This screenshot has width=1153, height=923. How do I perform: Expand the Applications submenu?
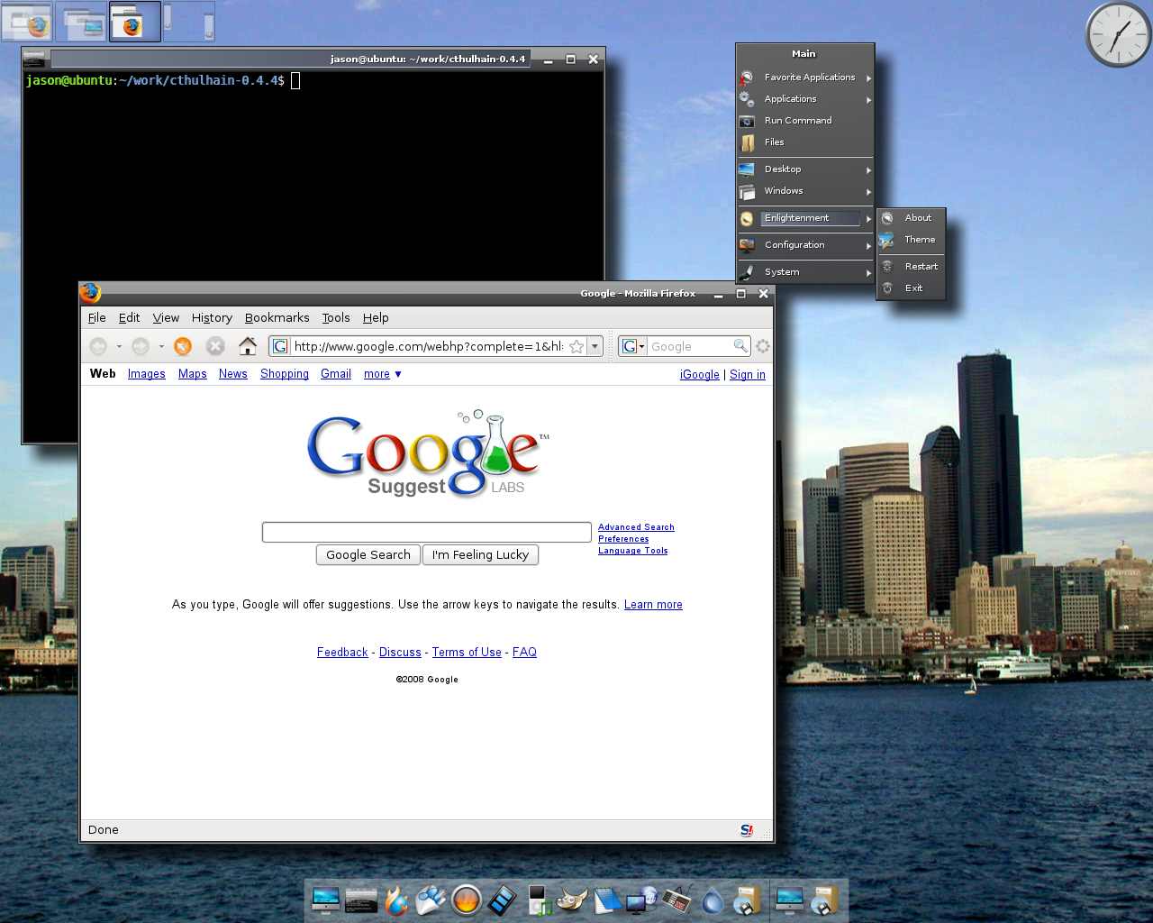click(x=805, y=99)
